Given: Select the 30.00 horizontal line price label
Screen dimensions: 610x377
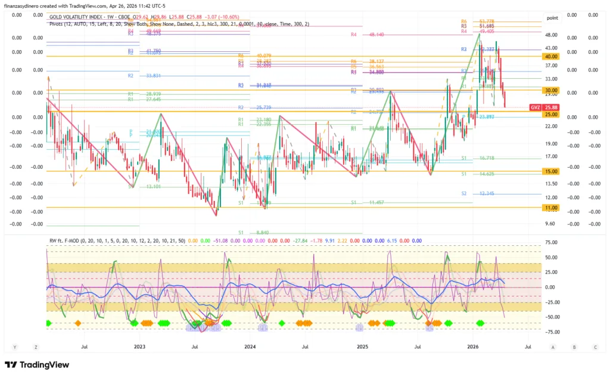Looking at the screenshot, I should [550, 90].
